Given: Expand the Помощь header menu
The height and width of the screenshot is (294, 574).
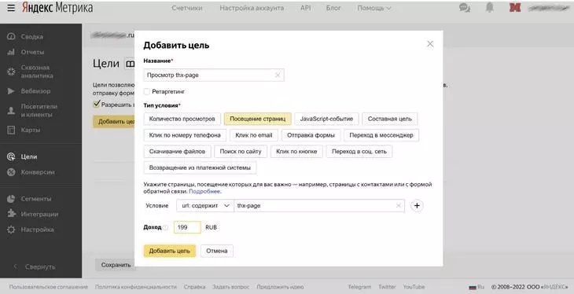Looking at the screenshot, I should click(x=374, y=8).
